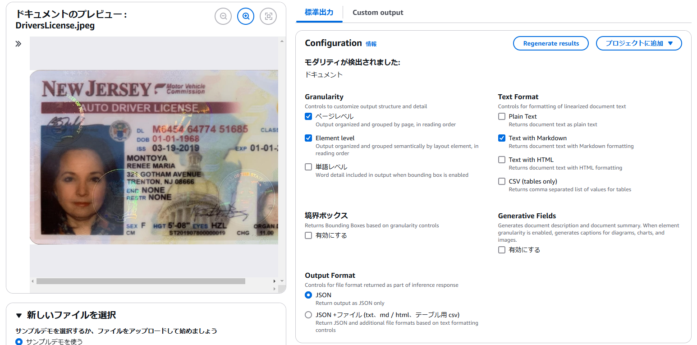Image resolution: width=697 pixels, height=345 pixels.
Task: Click the horizontal scrollbar of the preview
Action: [141, 281]
